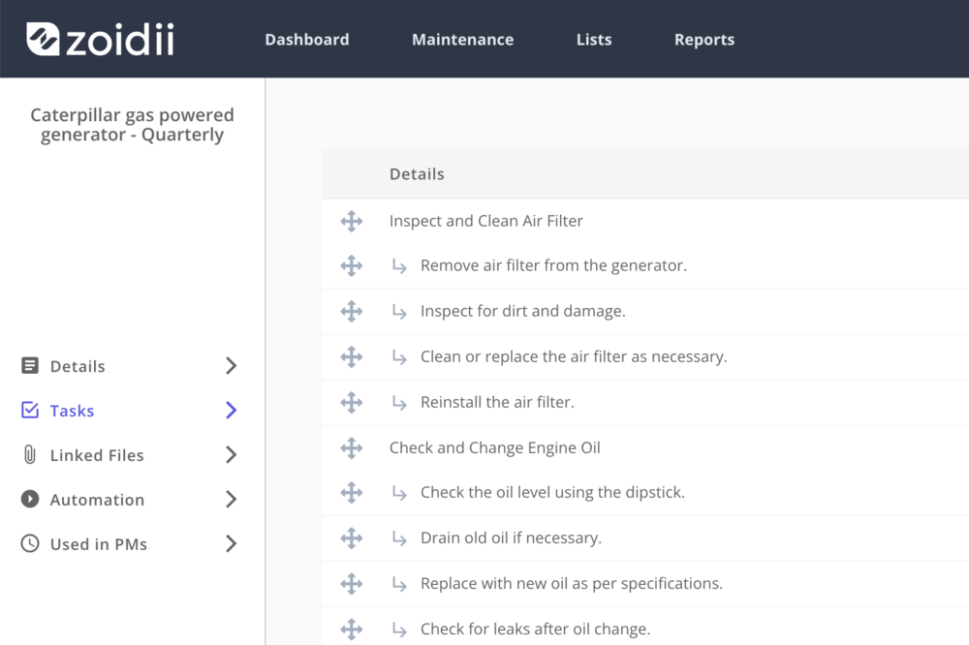Image resolution: width=969 pixels, height=645 pixels.
Task: Grab move handle for Check for leaks row
Action: click(352, 630)
